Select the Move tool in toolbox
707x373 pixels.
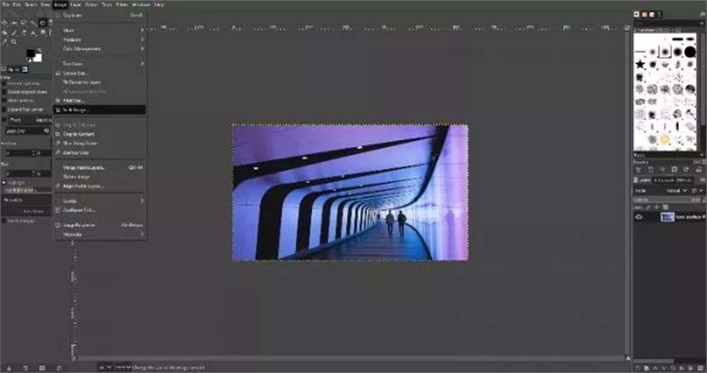(x=5, y=23)
